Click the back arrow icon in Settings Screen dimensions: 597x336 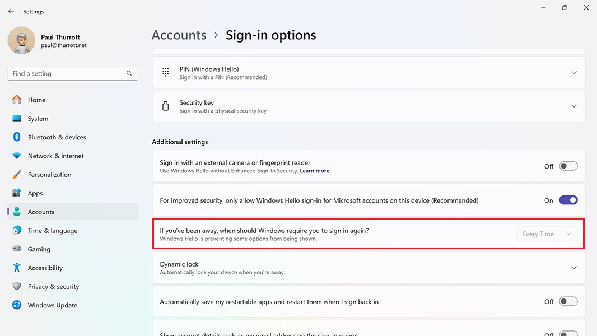tap(11, 11)
